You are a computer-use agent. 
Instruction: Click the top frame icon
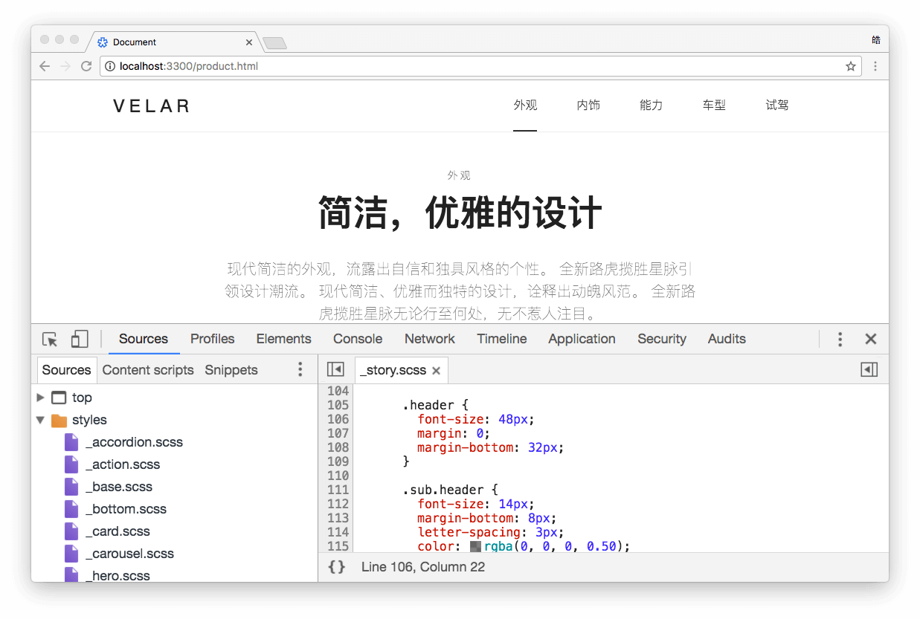tap(59, 398)
